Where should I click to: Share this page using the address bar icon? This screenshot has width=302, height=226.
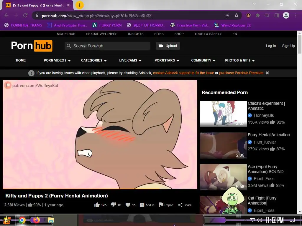(x=227, y=16)
